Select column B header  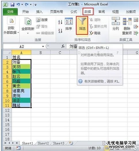point(41,53)
